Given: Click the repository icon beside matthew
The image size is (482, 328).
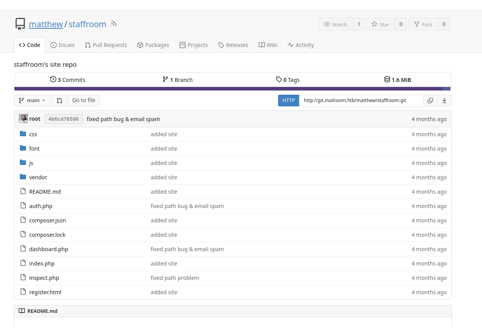Looking at the screenshot, I should tap(20, 24).
